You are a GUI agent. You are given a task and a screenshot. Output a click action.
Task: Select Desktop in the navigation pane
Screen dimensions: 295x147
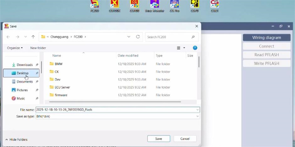[x=22, y=73]
